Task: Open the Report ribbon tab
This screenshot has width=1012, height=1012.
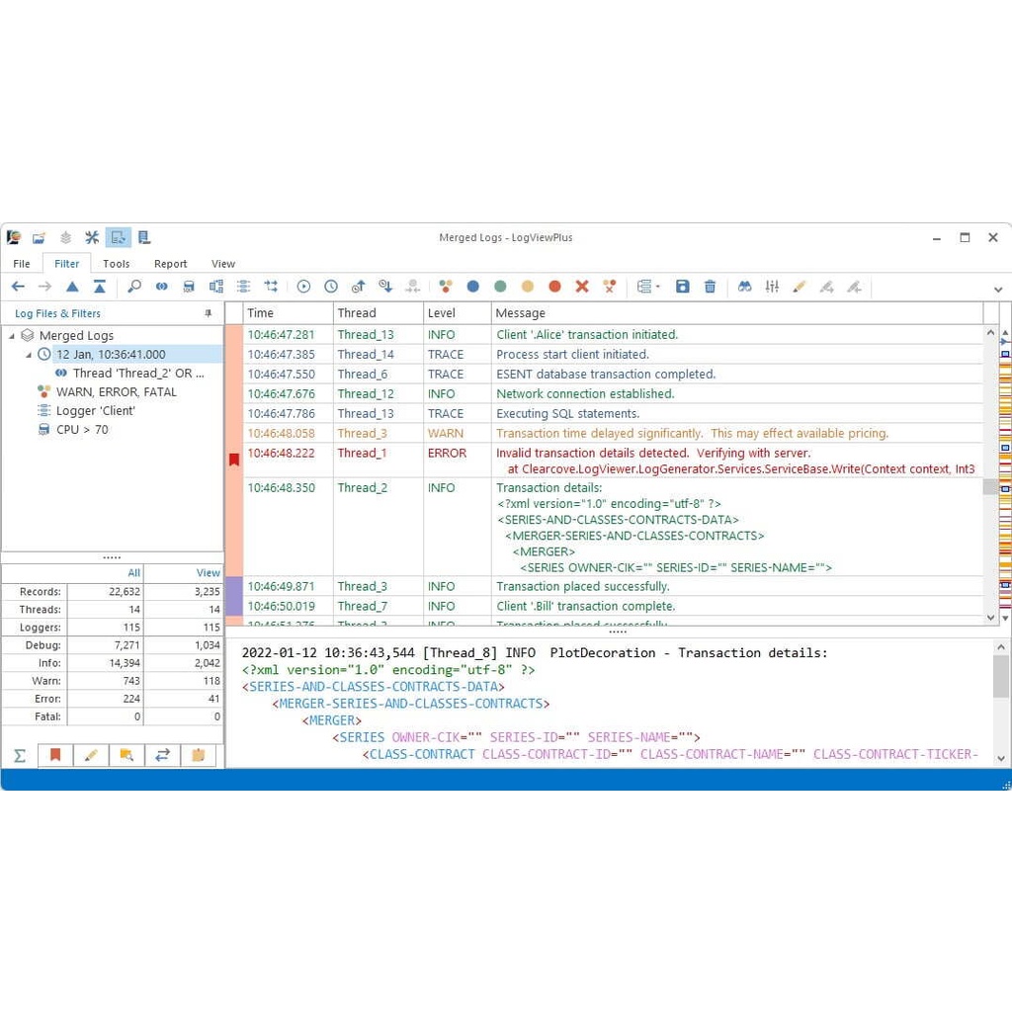Action: pos(170,264)
